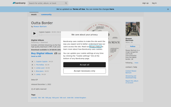Review changes via the 'here' link
Viewport: 171px width, 107px height.
tap(112, 9)
